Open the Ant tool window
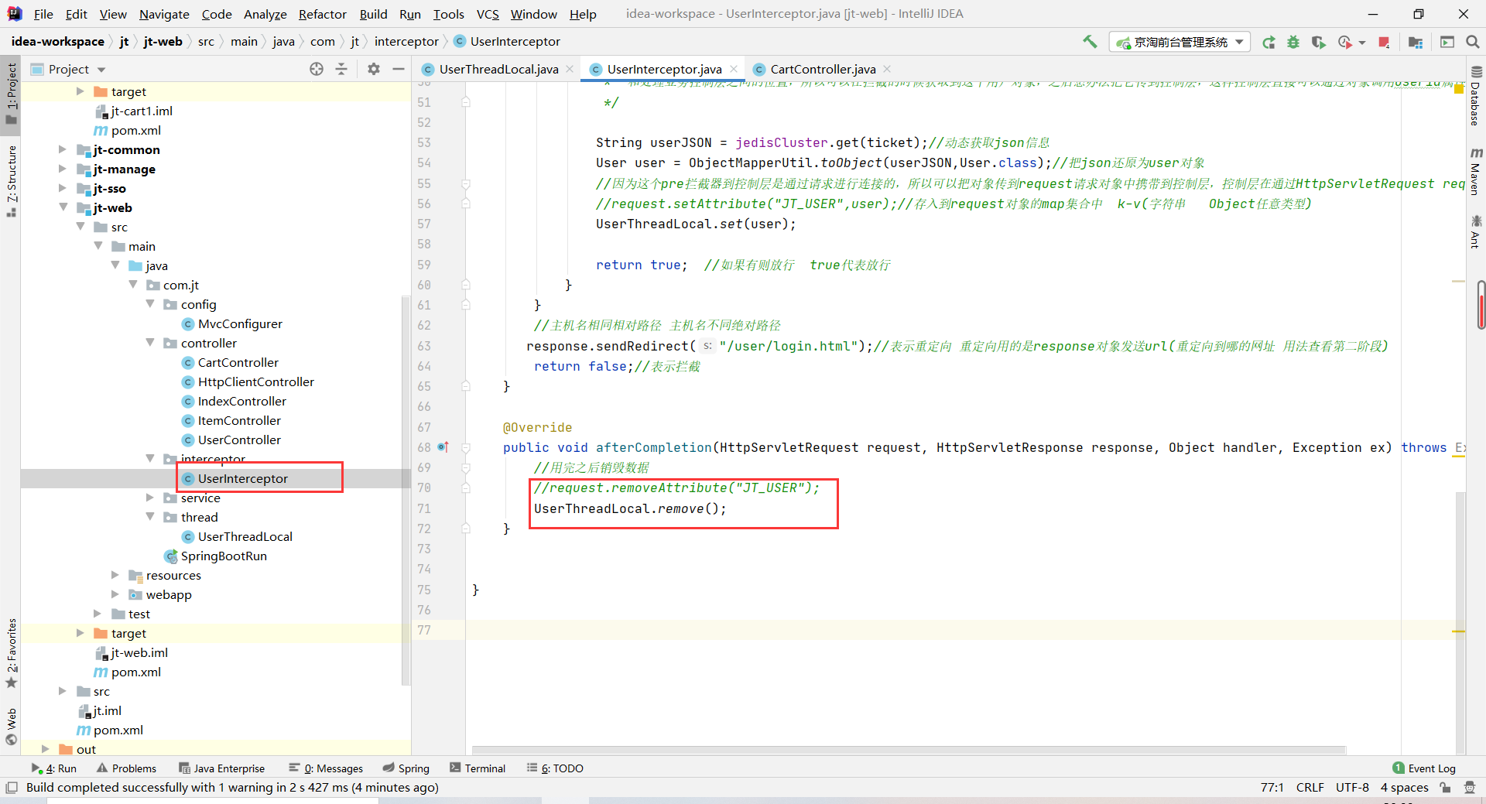The image size is (1486, 804). [x=1475, y=232]
